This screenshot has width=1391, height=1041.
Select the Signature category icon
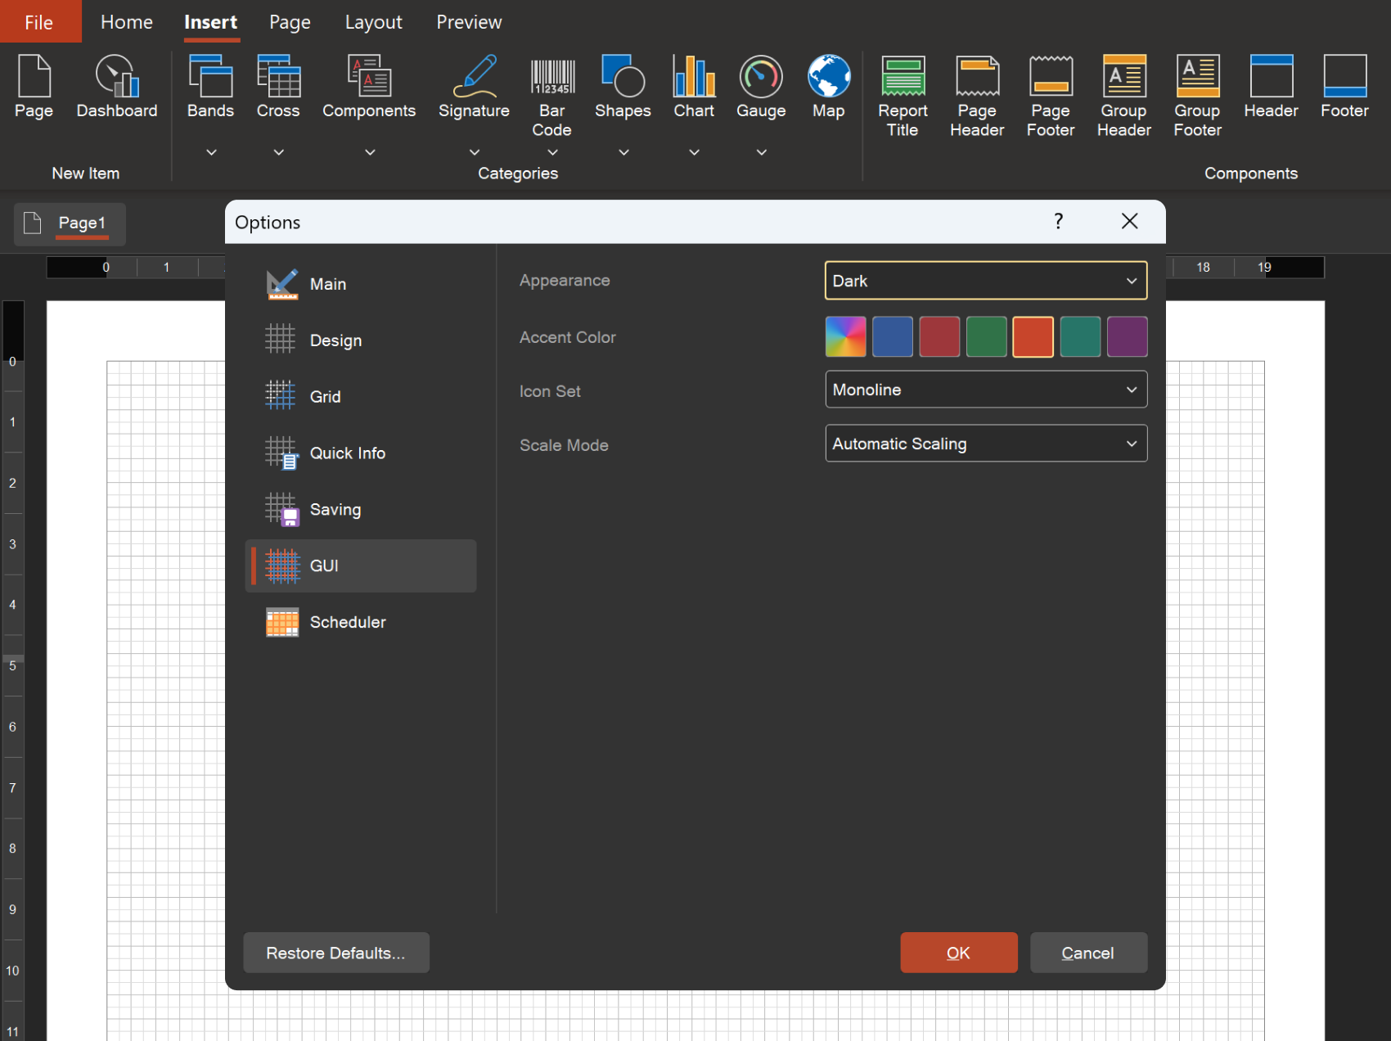click(x=474, y=88)
